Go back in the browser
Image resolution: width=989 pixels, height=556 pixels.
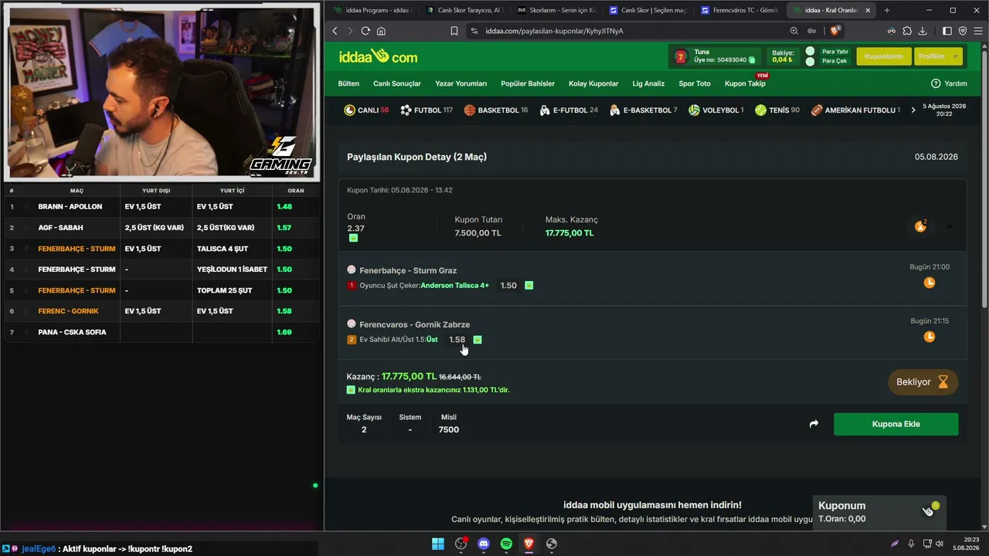pyautogui.click(x=335, y=31)
